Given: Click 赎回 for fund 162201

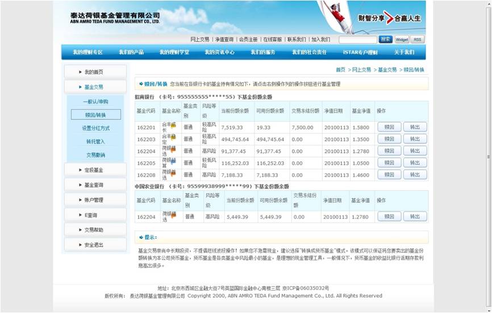Looking at the screenshot, I should pyautogui.click(x=389, y=127).
